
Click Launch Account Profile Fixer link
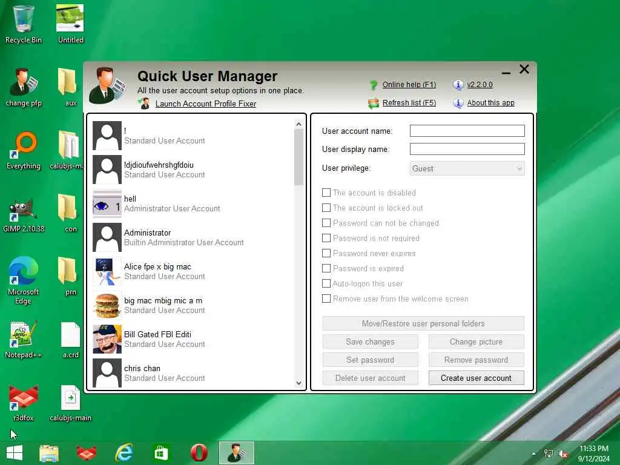(206, 104)
